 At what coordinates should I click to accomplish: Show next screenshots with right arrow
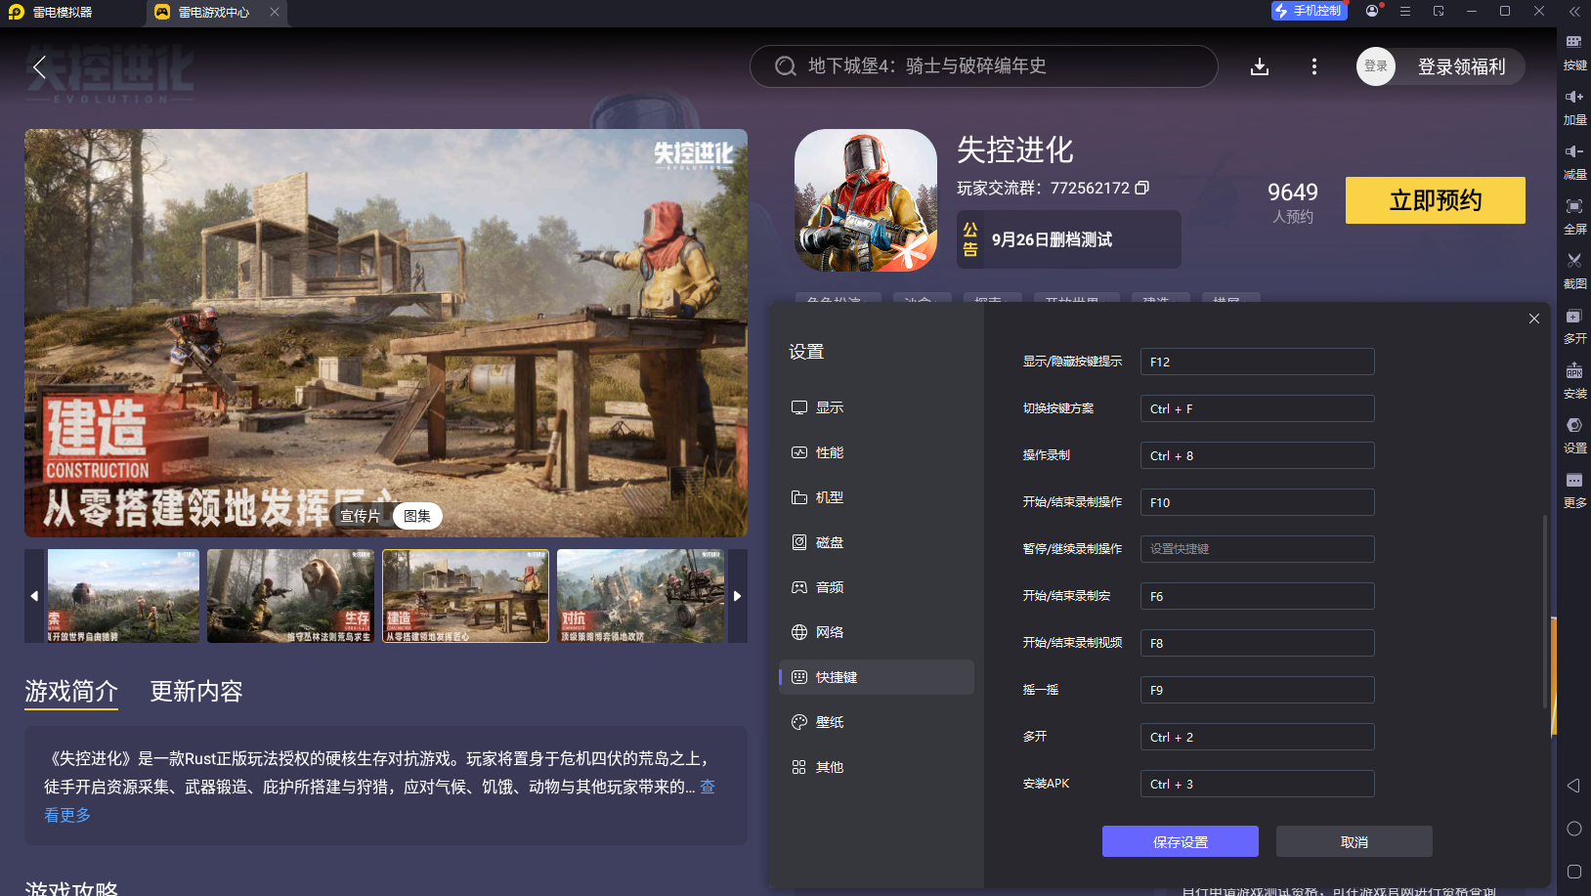[x=738, y=596]
